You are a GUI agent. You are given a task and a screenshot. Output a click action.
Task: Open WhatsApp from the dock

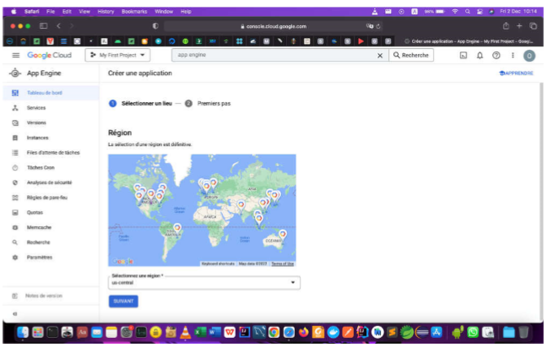pyautogui.click(x=473, y=332)
